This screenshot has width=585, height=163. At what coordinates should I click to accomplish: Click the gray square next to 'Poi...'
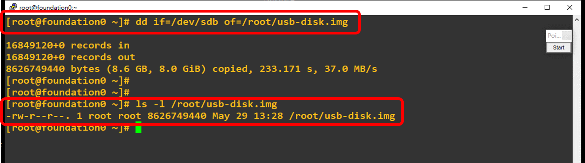[x=566, y=36]
